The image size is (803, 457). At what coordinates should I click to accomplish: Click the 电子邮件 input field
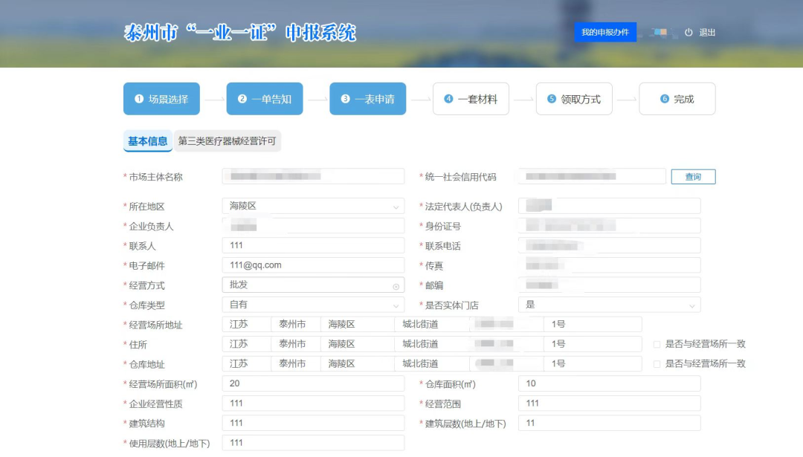point(312,265)
